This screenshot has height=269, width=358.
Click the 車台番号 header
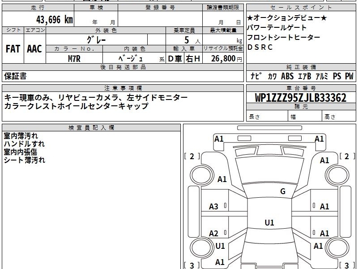(x=301, y=88)
